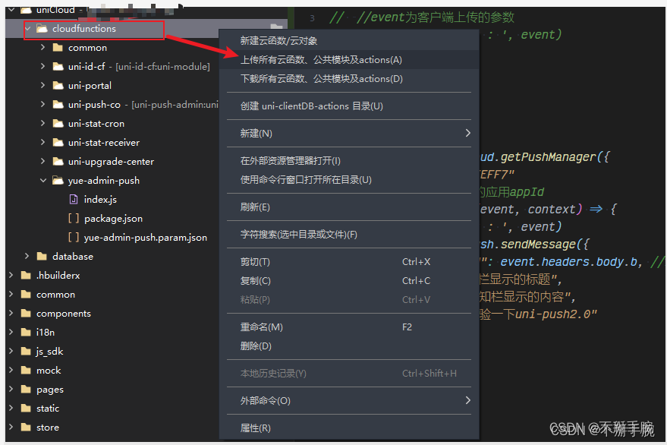The height and width of the screenshot is (445, 667).
Task: Click the i18n folder icon
Action: pyautogui.click(x=26, y=332)
